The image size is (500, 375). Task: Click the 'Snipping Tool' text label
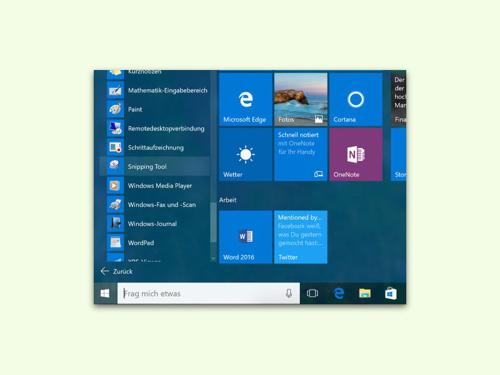tap(147, 166)
